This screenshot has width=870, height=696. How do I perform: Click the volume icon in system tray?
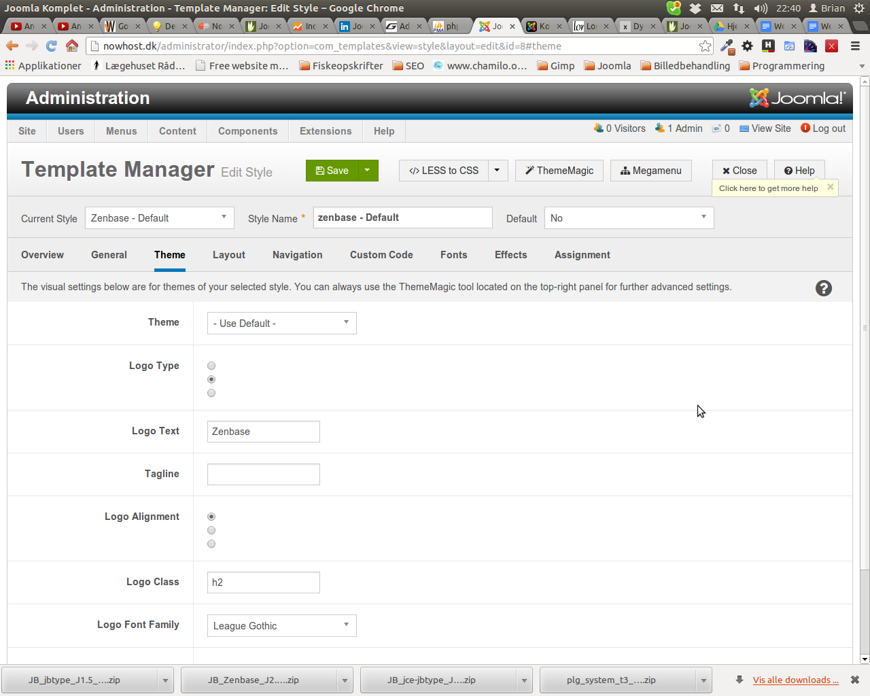click(x=761, y=8)
